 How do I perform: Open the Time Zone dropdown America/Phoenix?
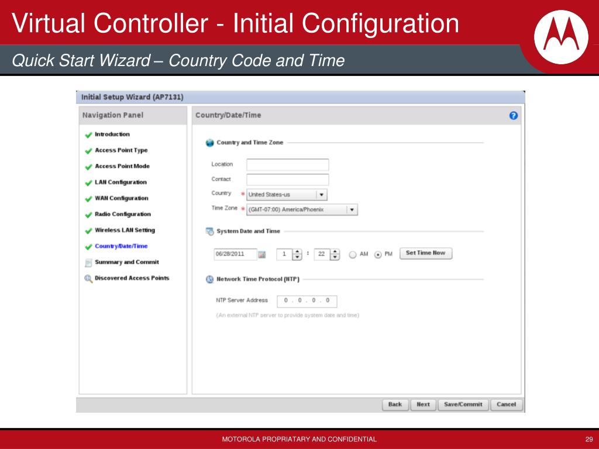[302, 210]
